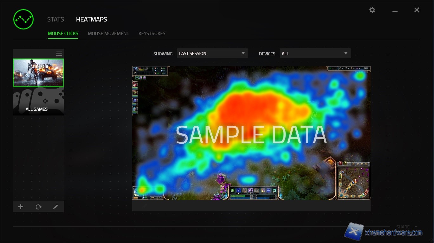The height and width of the screenshot is (243, 434).
Task: Click the Sample Data heatmap image
Action: (251, 133)
